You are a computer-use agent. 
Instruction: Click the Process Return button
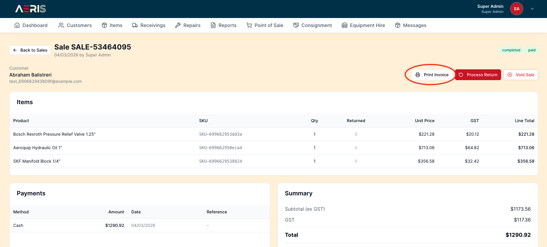click(478, 75)
